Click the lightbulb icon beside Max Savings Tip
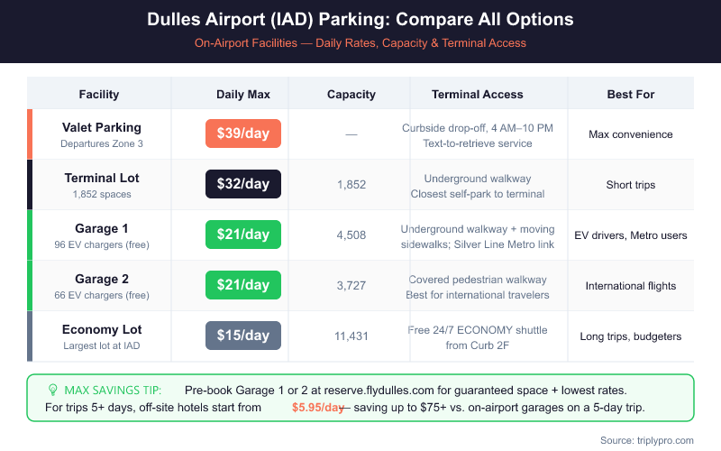The image size is (721, 451). point(52,390)
